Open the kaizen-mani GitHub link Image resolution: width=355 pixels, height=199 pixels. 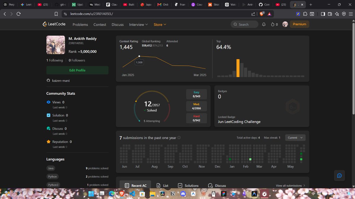click(61, 81)
